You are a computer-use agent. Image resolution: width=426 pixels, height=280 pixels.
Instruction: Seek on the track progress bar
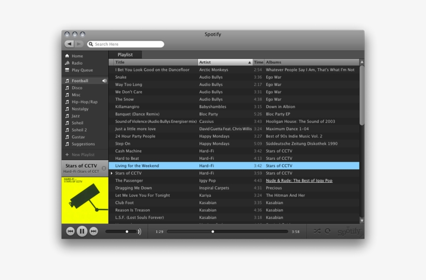(x=228, y=232)
